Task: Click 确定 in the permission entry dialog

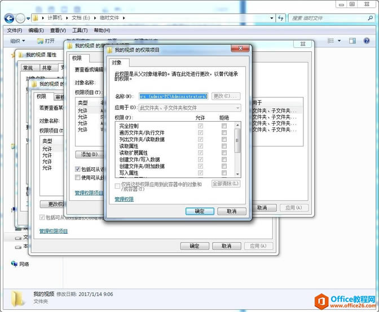Action: [200, 211]
